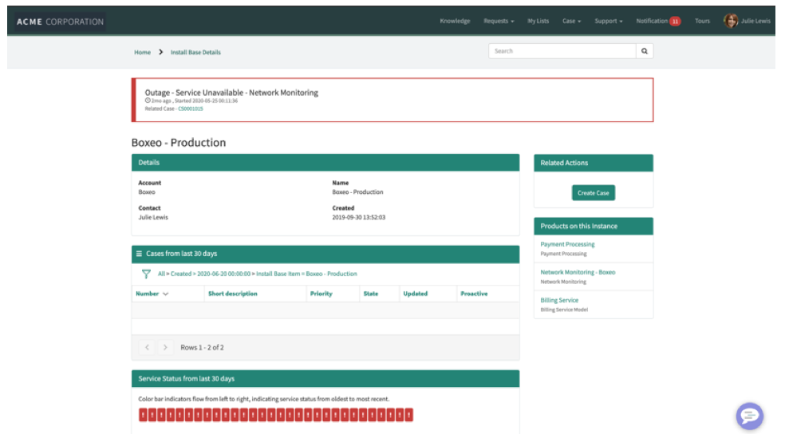Click the filter funnel icon

coord(146,274)
